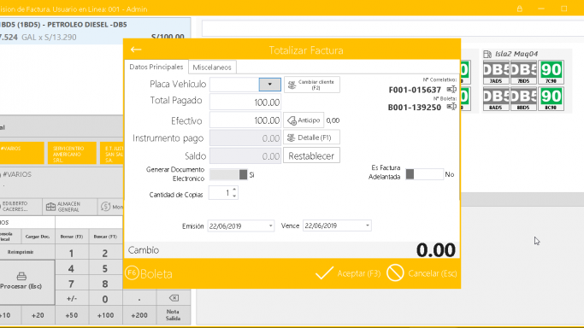The image size is (584, 328).
Task: Switch to the Miscelaneos tab
Action: tap(212, 67)
